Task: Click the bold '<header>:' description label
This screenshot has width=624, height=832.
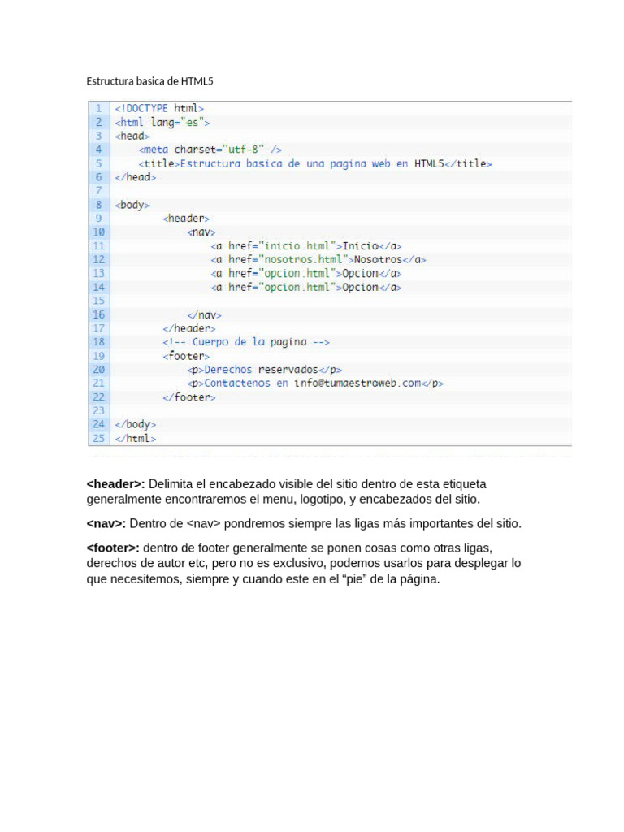Action: tap(115, 484)
